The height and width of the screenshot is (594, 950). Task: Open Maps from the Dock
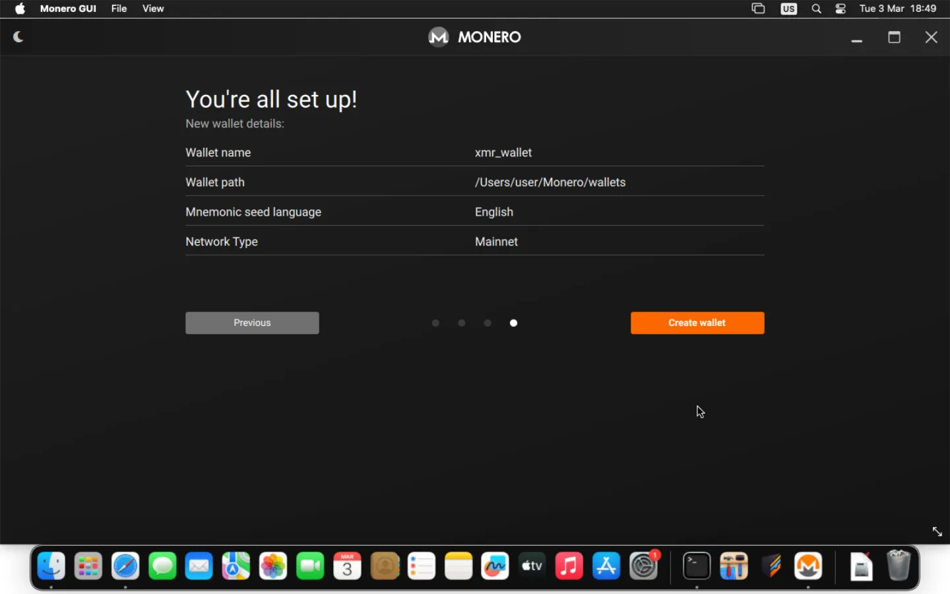236,566
